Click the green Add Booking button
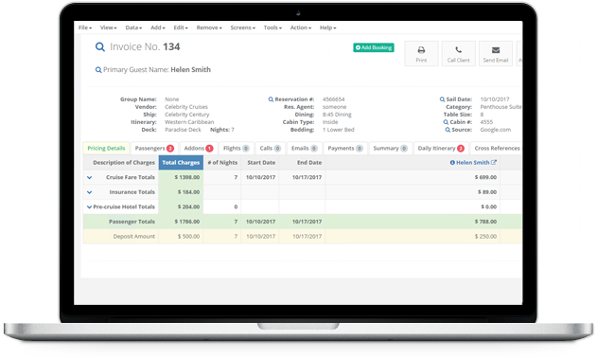The width and height of the screenshot is (598, 358). click(x=374, y=47)
